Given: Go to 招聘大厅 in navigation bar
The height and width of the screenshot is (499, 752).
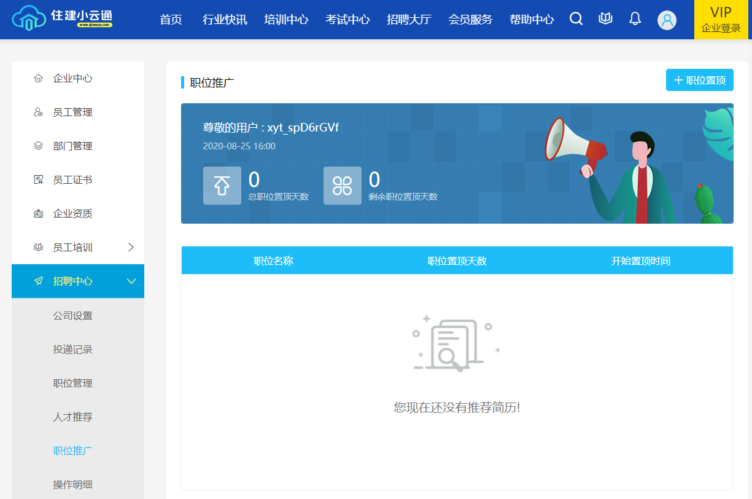Looking at the screenshot, I should pos(409,20).
